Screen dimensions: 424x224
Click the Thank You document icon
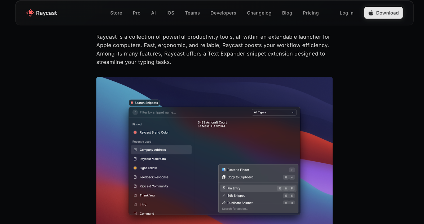[x=135, y=195]
